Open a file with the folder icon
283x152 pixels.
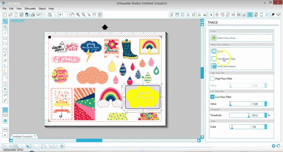tap(11, 14)
